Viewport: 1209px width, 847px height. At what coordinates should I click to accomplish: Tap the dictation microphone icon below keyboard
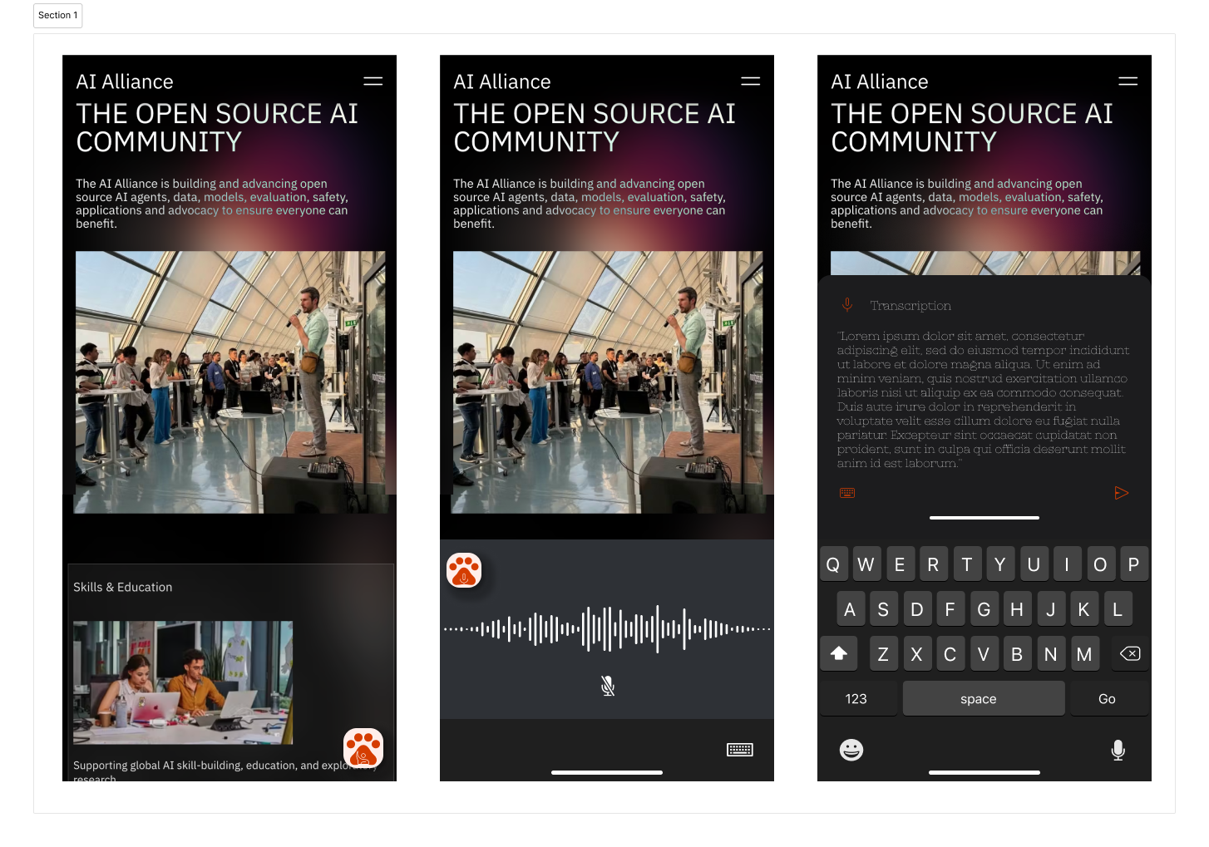pos(1118,751)
